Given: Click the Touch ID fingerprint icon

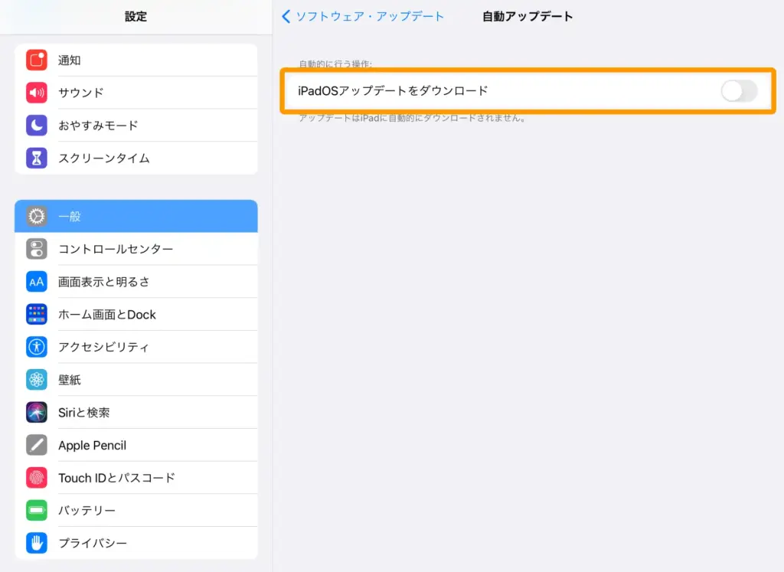Looking at the screenshot, I should [36, 477].
